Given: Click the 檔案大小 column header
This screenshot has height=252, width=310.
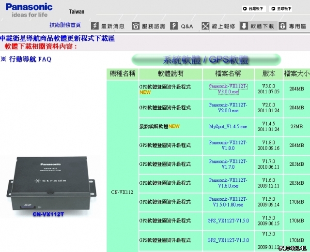Looking at the screenshot, I should pyautogui.click(x=296, y=74).
